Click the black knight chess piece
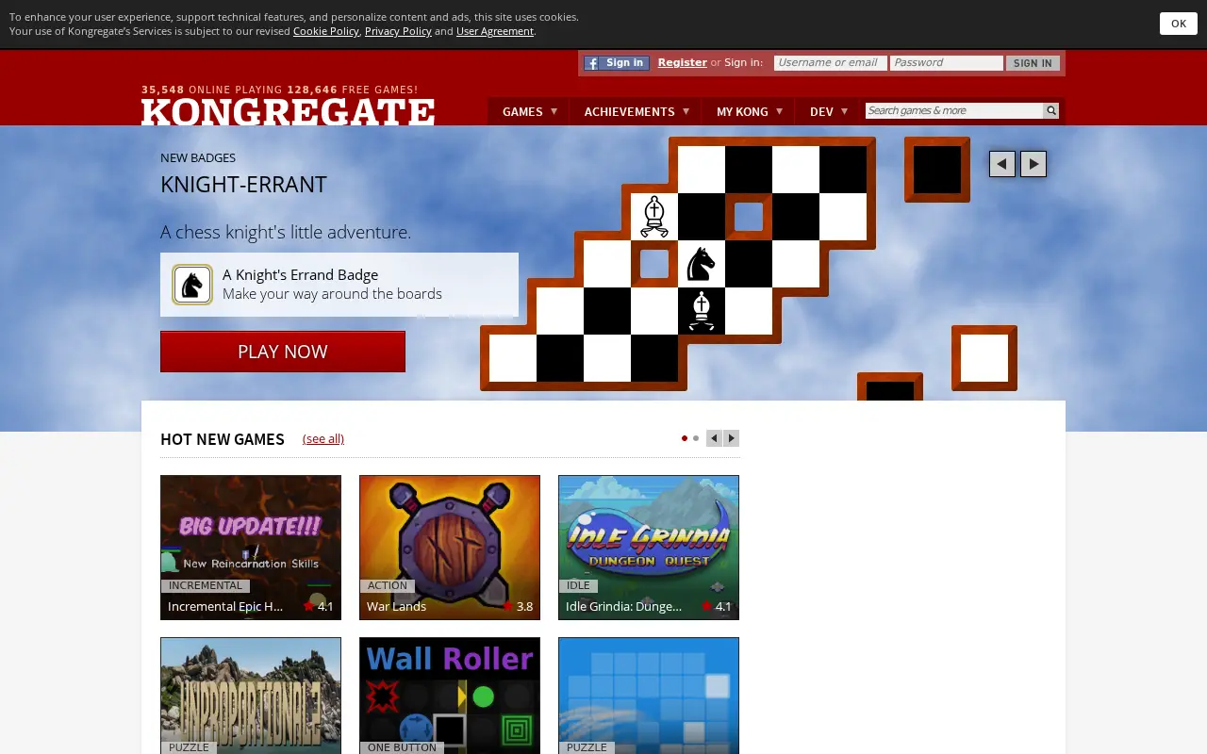The height and width of the screenshot is (754, 1207). tap(701, 264)
